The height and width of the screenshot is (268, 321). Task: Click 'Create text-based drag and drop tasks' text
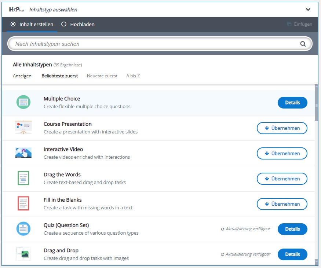pyautogui.click(x=85, y=183)
